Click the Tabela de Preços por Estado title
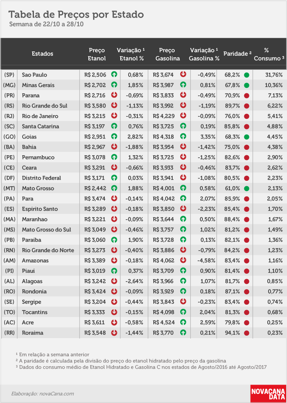The width and height of the screenshot is (287, 403). (76, 15)
